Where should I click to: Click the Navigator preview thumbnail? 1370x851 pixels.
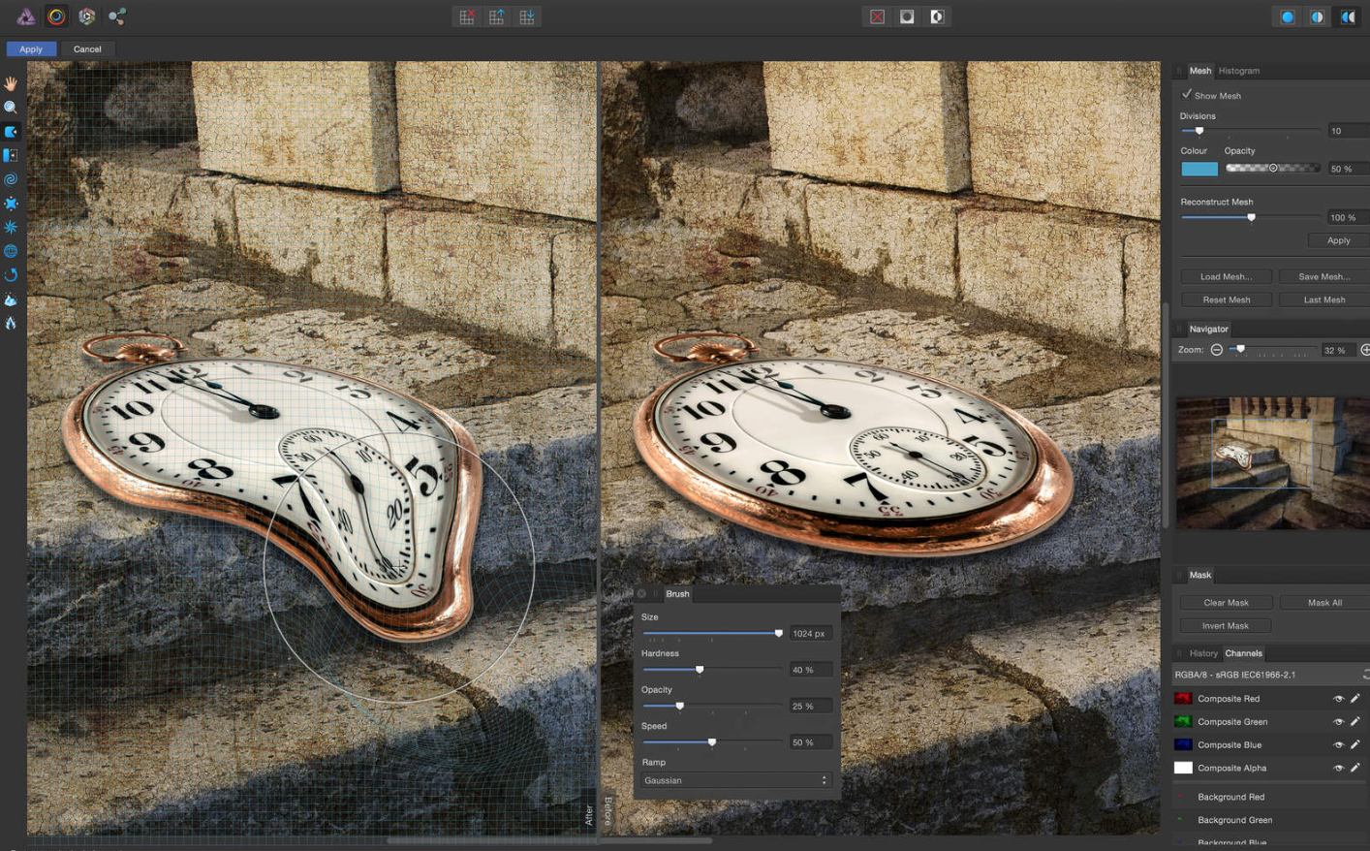(1273, 463)
